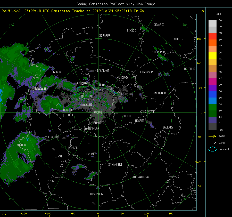
Task: Click the BAGALKOT city label
Action: [x=103, y=71]
